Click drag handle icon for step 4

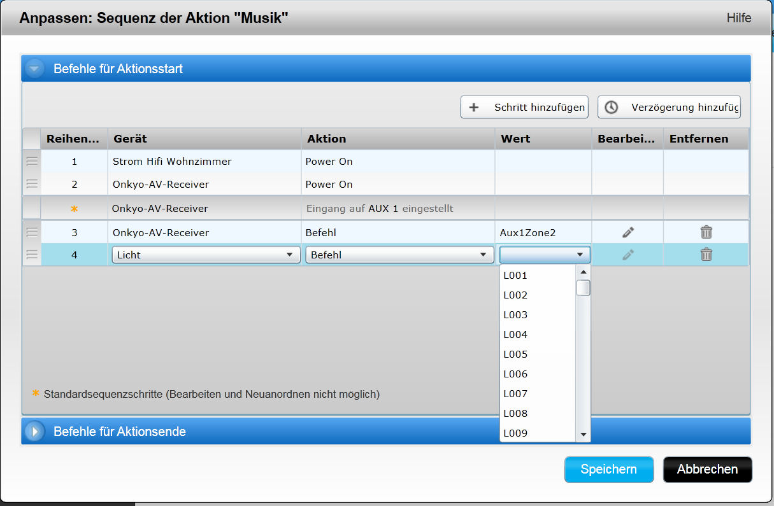click(x=32, y=255)
